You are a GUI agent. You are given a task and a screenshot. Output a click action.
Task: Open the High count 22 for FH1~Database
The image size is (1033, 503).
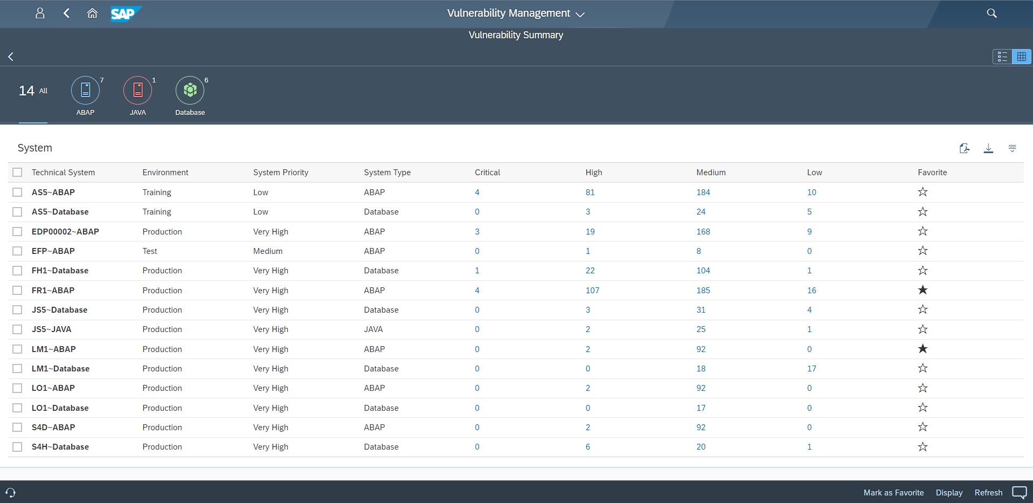(590, 270)
